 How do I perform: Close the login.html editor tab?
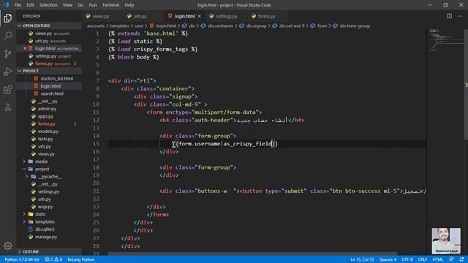pyautogui.click(x=200, y=16)
